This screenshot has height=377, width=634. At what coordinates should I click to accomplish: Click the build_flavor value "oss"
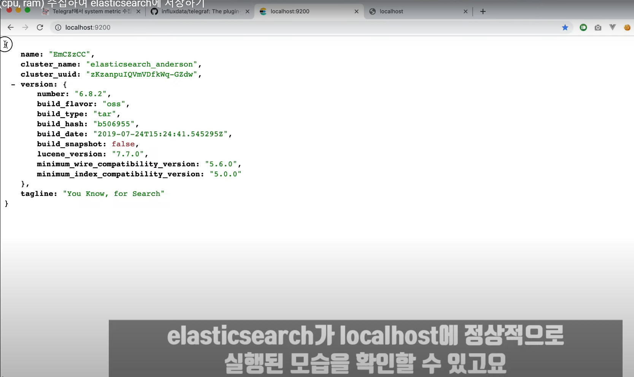point(114,104)
